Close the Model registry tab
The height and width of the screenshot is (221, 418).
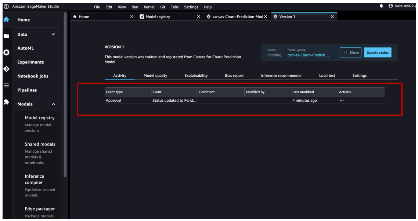(x=199, y=17)
